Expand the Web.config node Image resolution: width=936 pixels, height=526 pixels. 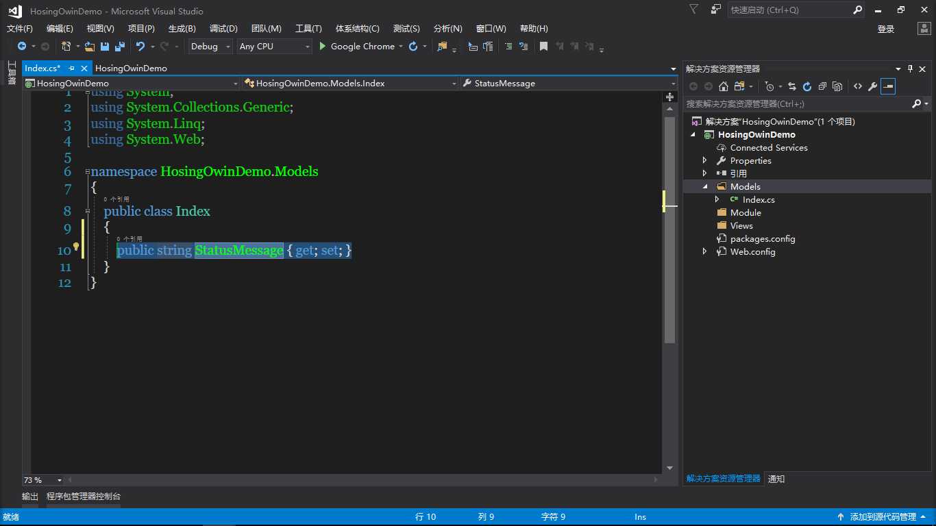(x=704, y=252)
